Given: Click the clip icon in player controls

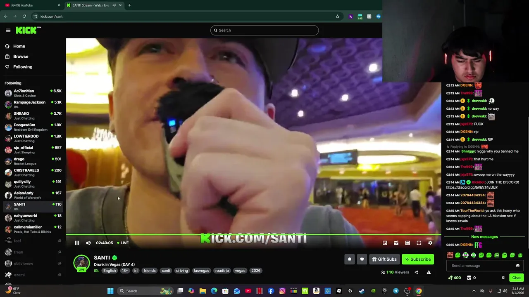Looking at the screenshot, I should pyautogui.click(x=396, y=243).
